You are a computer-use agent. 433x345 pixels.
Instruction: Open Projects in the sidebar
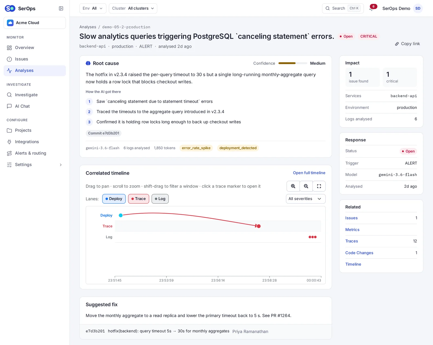point(35,130)
